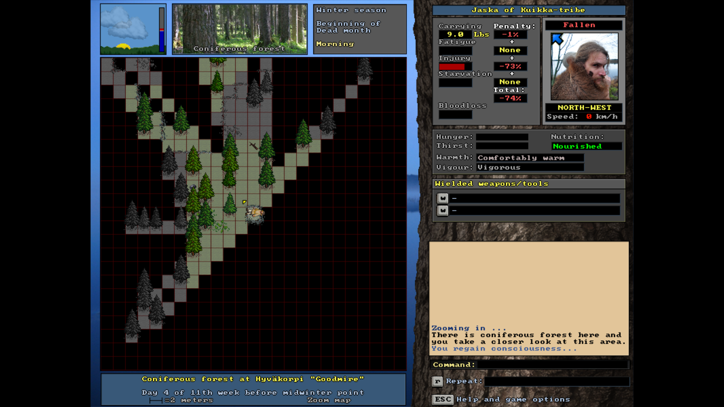The height and width of the screenshot is (407, 724).
Task: Click the yellow cursor marker on map
Action: 244,202
